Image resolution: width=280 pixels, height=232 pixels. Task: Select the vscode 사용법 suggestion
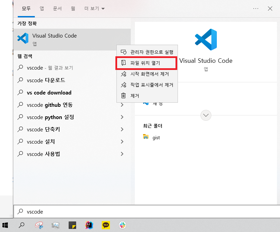pyautogui.click(x=72, y=154)
